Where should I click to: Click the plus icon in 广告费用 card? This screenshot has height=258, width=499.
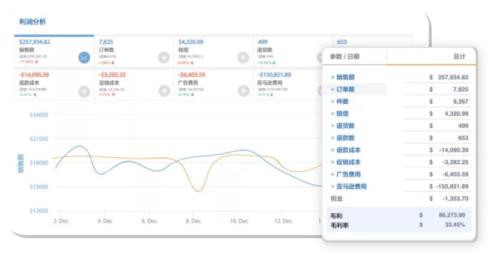(x=243, y=91)
